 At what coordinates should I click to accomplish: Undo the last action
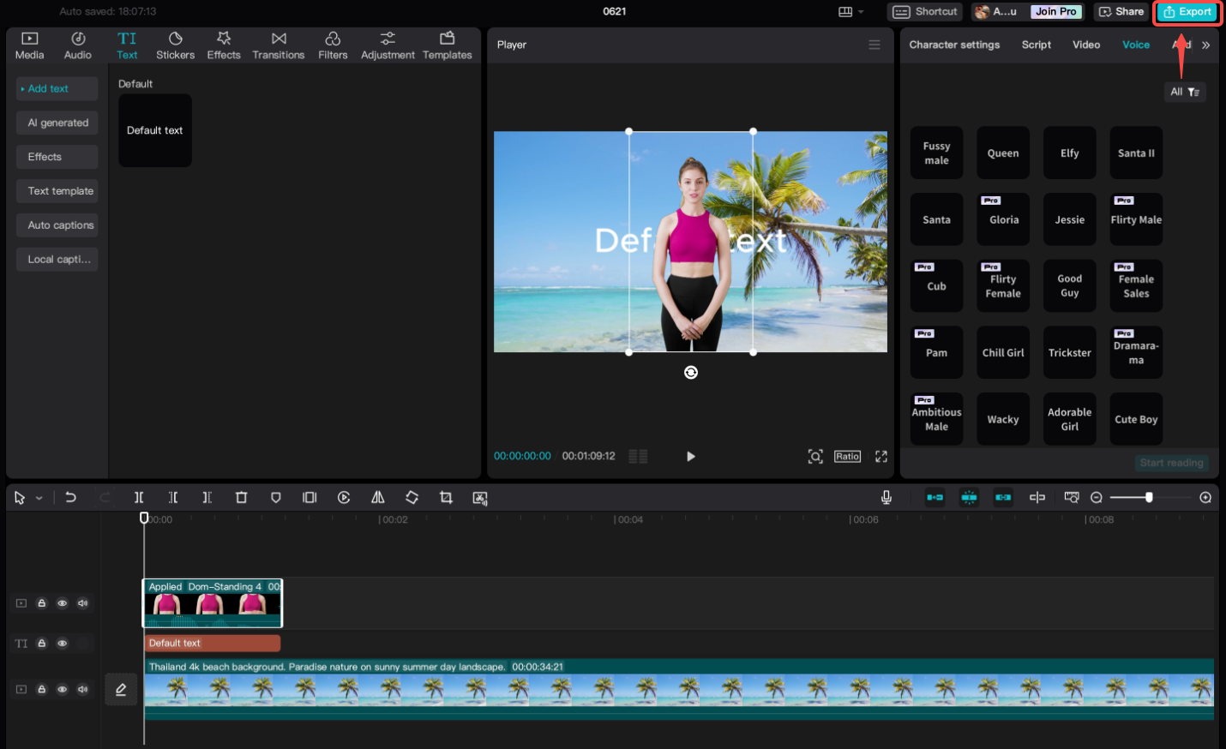click(71, 497)
